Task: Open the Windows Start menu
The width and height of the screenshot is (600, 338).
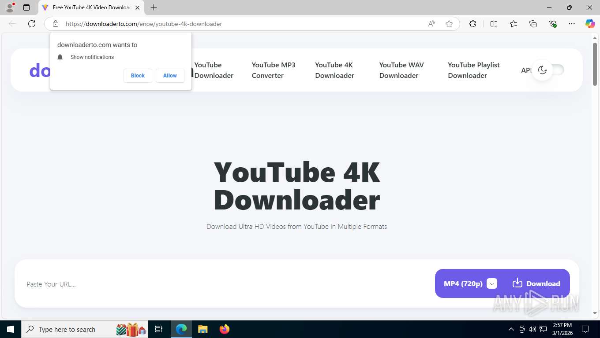Action: 11,329
